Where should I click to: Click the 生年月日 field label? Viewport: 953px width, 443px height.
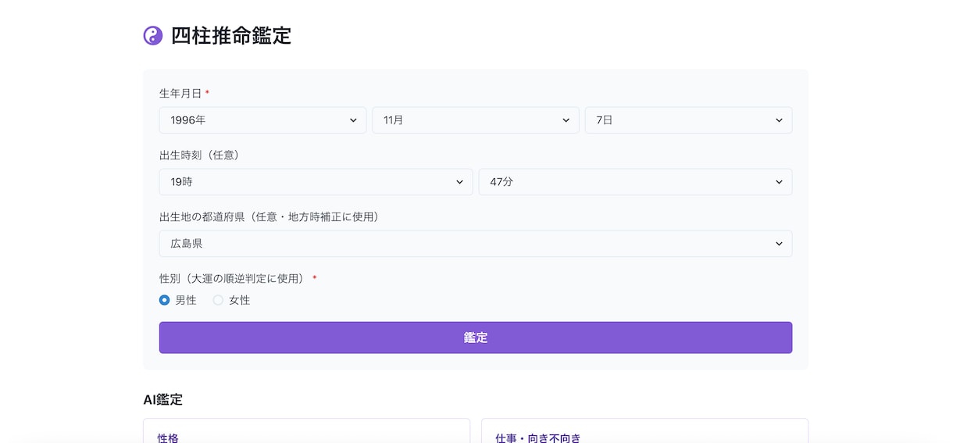(180, 93)
